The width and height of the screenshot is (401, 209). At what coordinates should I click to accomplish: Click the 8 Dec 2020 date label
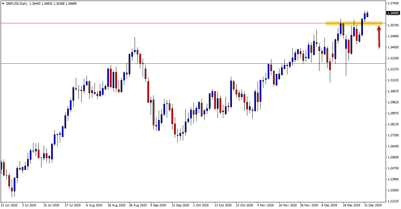(329, 205)
